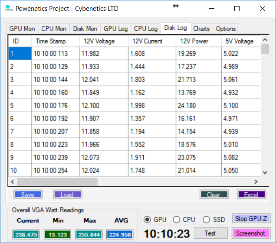Click the clock display 10:10:23

click(x=167, y=234)
